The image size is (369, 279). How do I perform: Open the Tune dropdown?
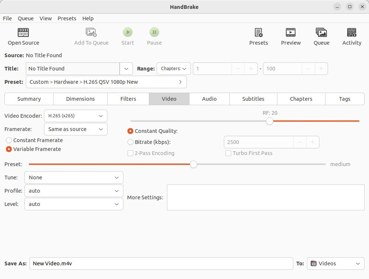[74, 178]
